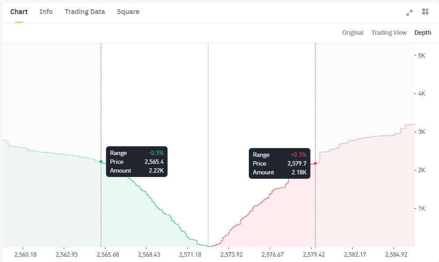Select the Square tab
Screen dimensions: 439x262
tap(128, 12)
